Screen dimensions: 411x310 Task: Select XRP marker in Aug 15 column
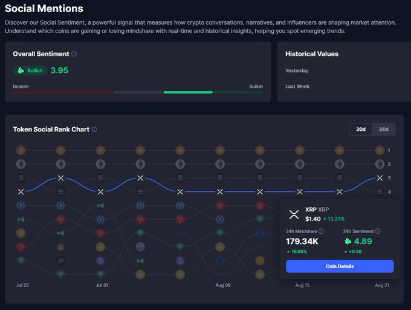[300, 192]
